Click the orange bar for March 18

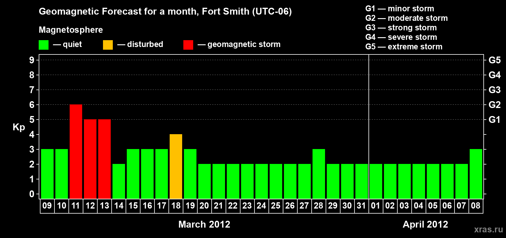pos(176,167)
